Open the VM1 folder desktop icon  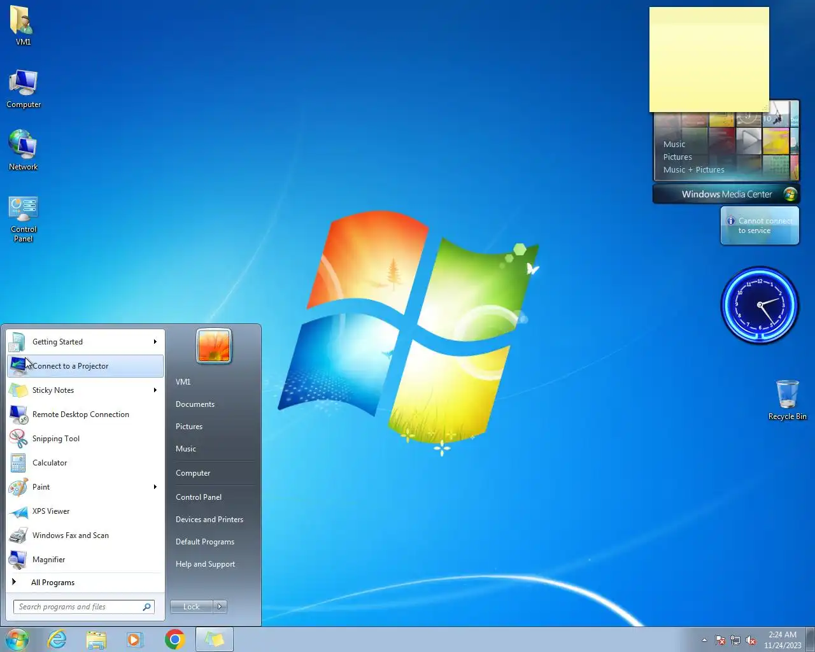click(23, 25)
